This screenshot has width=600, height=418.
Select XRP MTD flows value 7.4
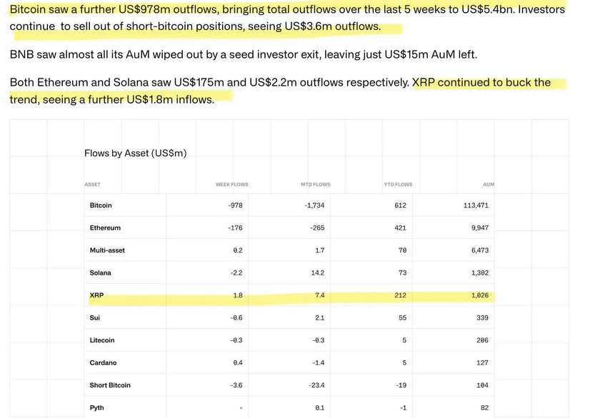click(x=320, y=295)
